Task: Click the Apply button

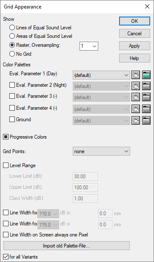Action: 134,46
